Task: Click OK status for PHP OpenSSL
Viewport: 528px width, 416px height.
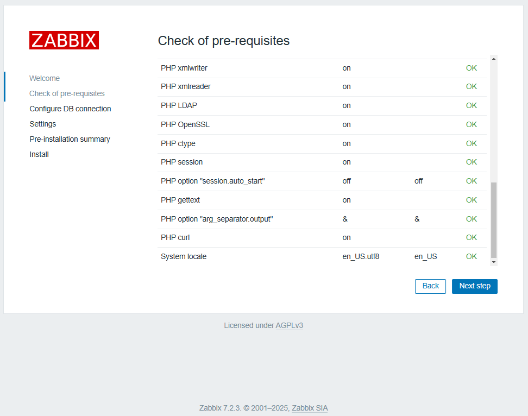Action: (x=471, y=124)
